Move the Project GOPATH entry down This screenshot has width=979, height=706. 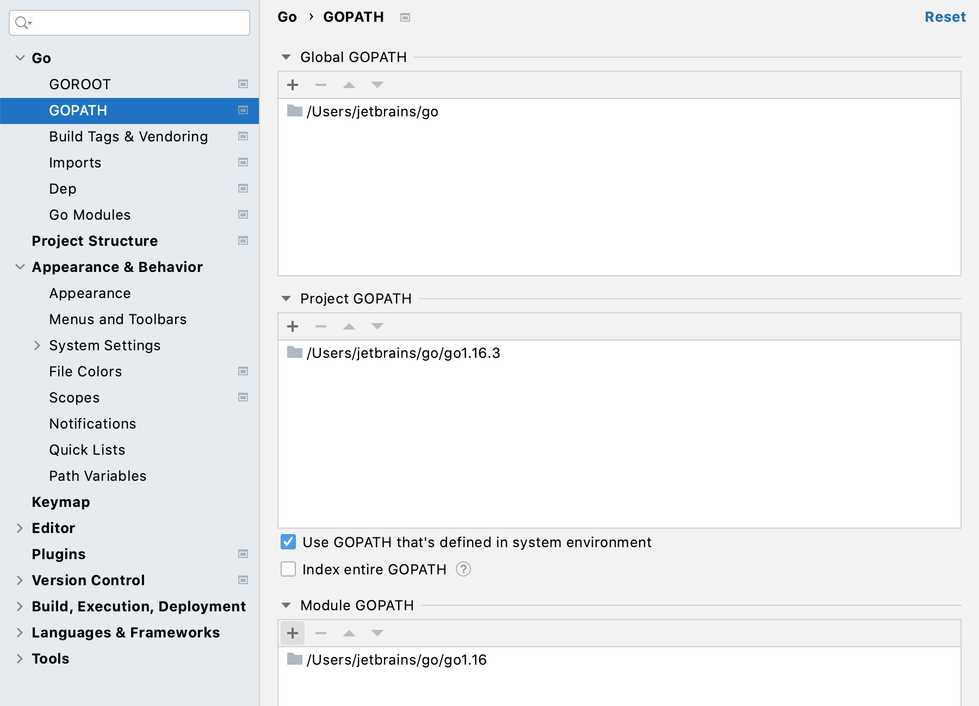click(377, 326)
